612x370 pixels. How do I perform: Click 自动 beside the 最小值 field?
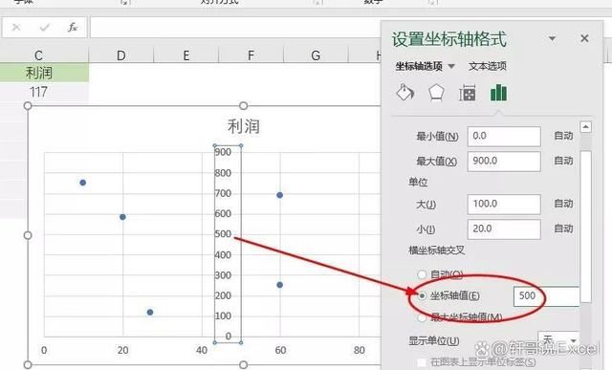click(563, 136)
